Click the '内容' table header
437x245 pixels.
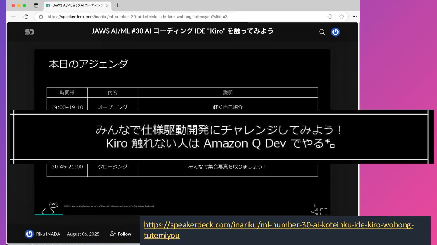pos(113,93)
